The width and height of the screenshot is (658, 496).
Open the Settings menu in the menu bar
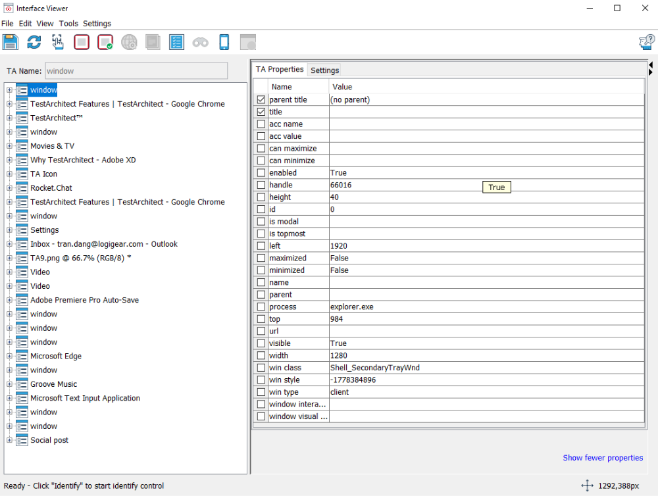click(x=97, y=24)
